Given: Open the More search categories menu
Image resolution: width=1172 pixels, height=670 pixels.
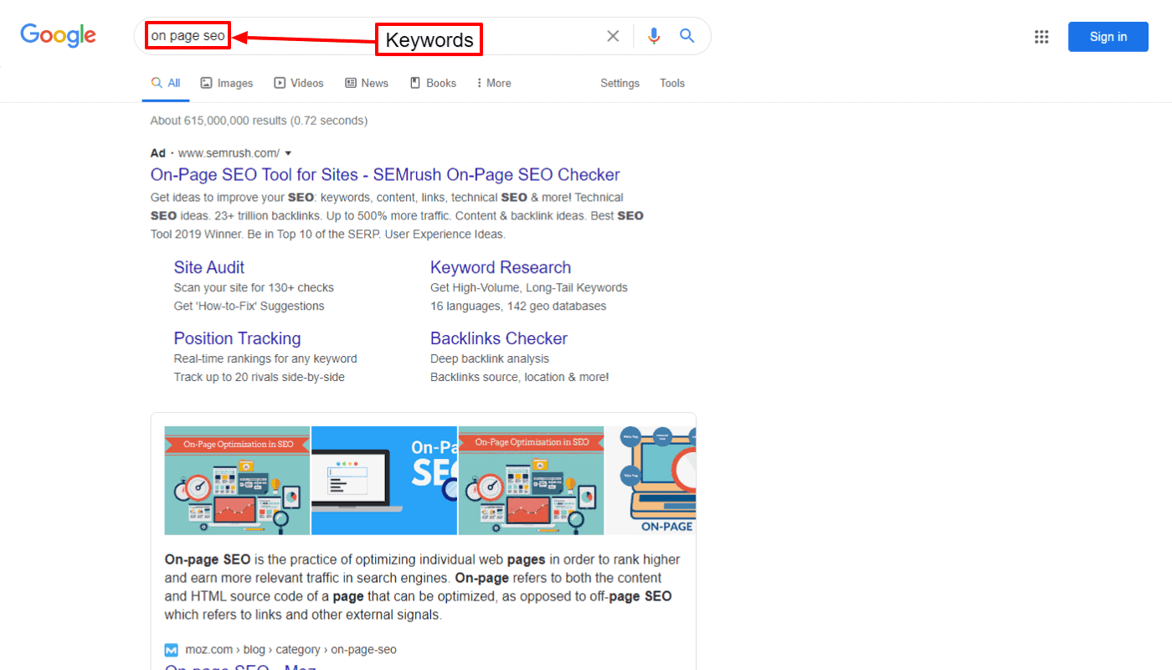Looking at the screenshot, I should (494, 83).
